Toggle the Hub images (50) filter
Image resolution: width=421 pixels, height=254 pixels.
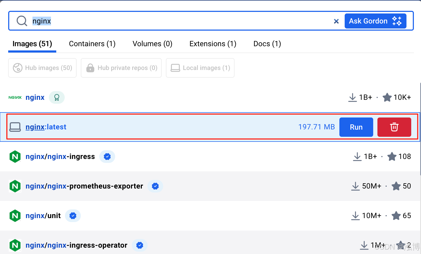click(x=43, y=68)
